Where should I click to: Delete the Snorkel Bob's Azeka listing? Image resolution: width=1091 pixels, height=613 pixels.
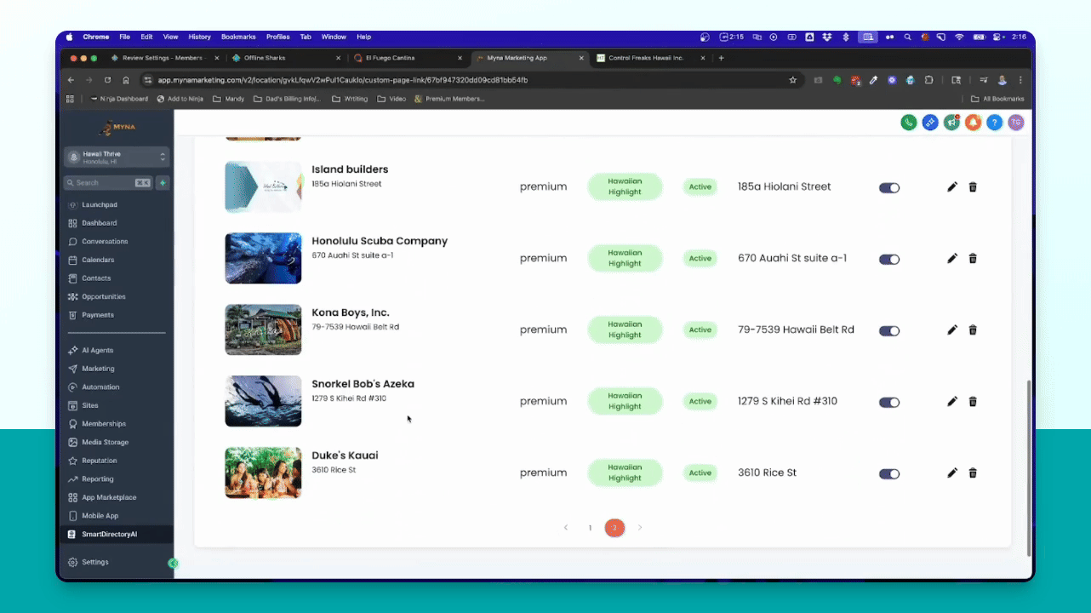(973, 402)
